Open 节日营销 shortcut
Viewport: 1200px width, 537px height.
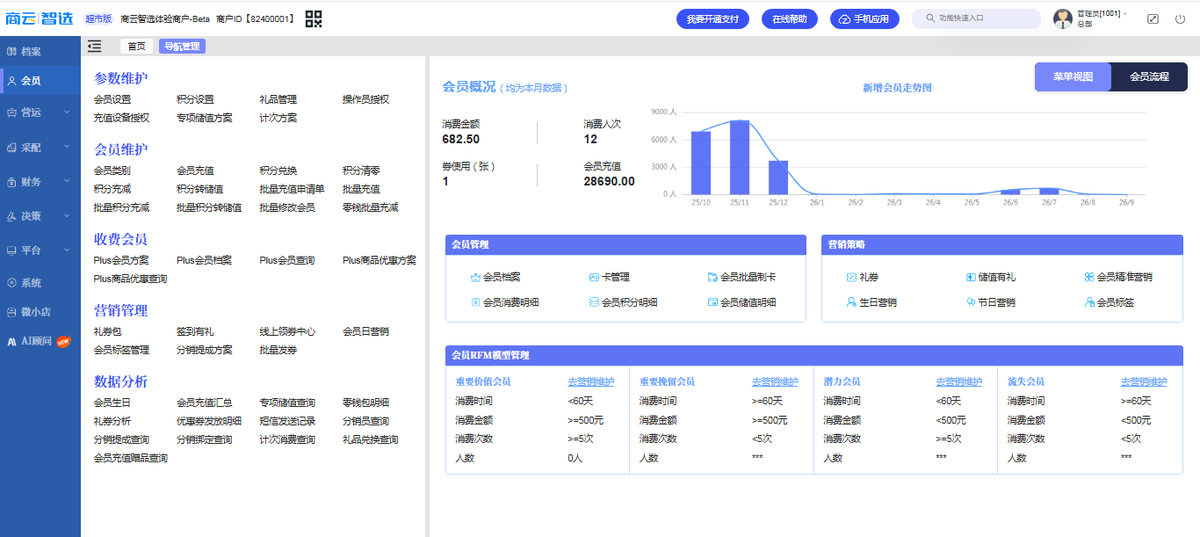coord(990,302)
